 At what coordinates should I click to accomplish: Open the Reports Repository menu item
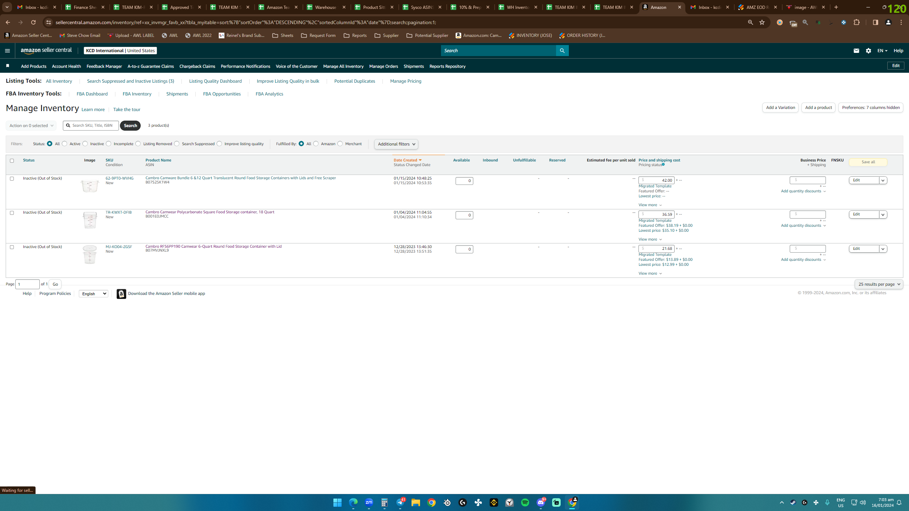point(447,66)
